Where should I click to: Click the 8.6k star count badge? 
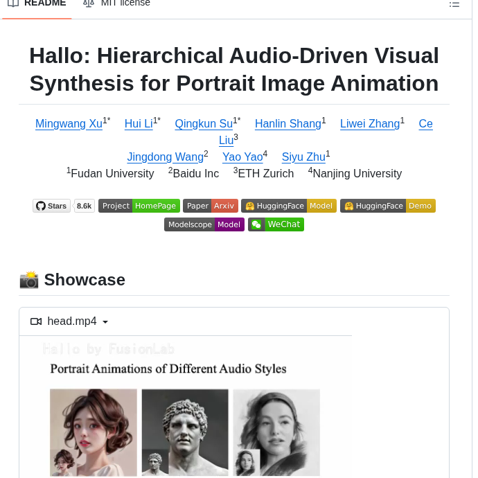pyautogui.click(x=85, y=206)
